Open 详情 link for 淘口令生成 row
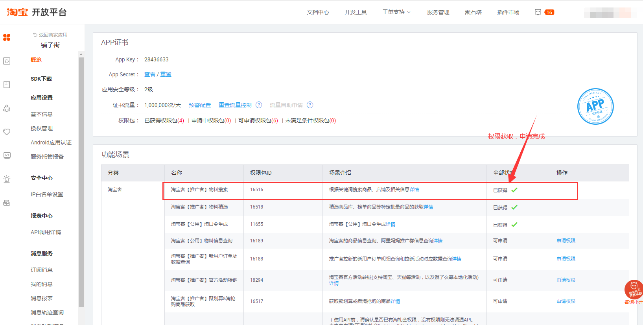The image size is (643, 325). tap(391, 224)
